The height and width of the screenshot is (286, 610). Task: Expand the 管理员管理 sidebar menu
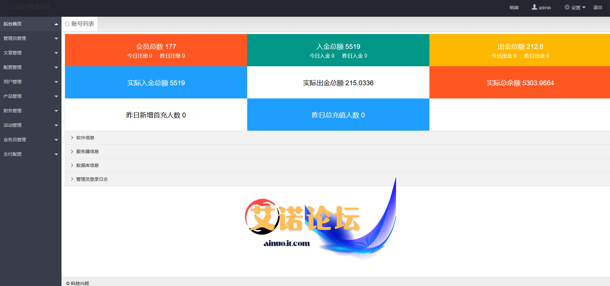31,38
